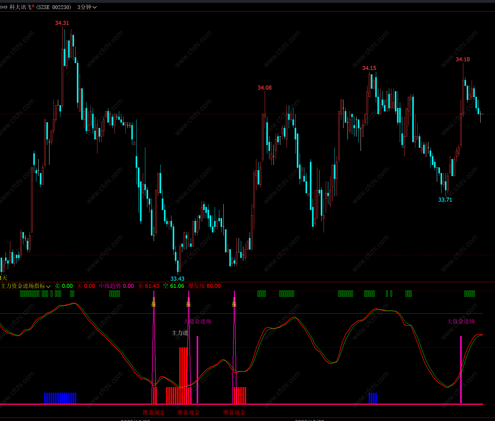
Task: Click the 34.08 peak price label
Action: (264, 88)
